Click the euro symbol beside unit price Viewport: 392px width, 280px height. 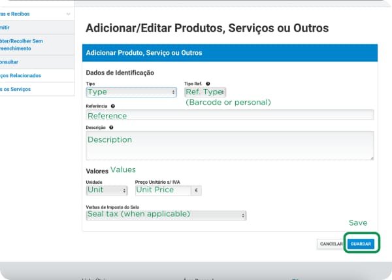(x=196, y=190)
